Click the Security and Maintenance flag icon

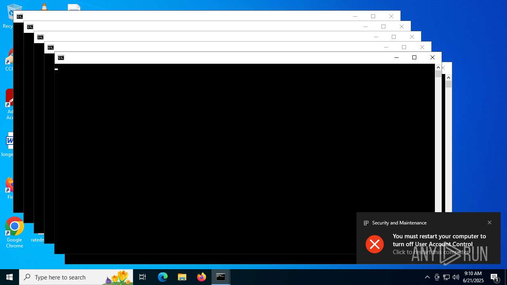366,223
